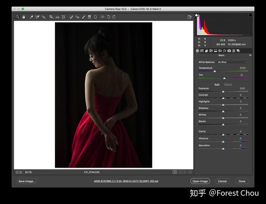Image resolution: width=266 pixels, height=204 pixels.
Task: Click the Exposure value field
Action: coord(242,88)
